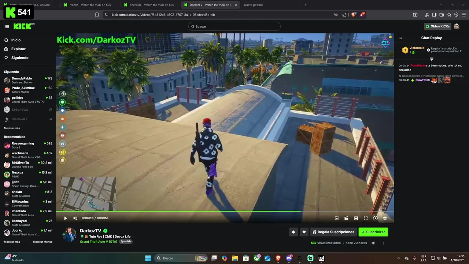Open Brave Wallet icon
This screenshot has height=264, width=469.
(x=442, y=15)
